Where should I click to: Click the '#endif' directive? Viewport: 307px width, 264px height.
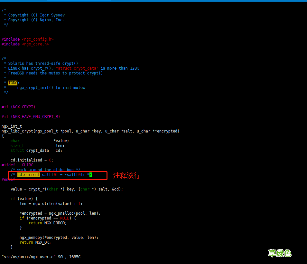pyautogui.click(x=8, y=180)
